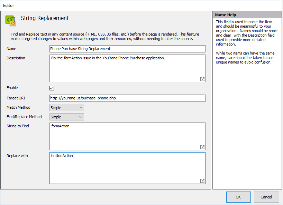Viewport: 283px width, 205px height.
Task: Click the Name Help description text
Action: click(x=246, y=42)
